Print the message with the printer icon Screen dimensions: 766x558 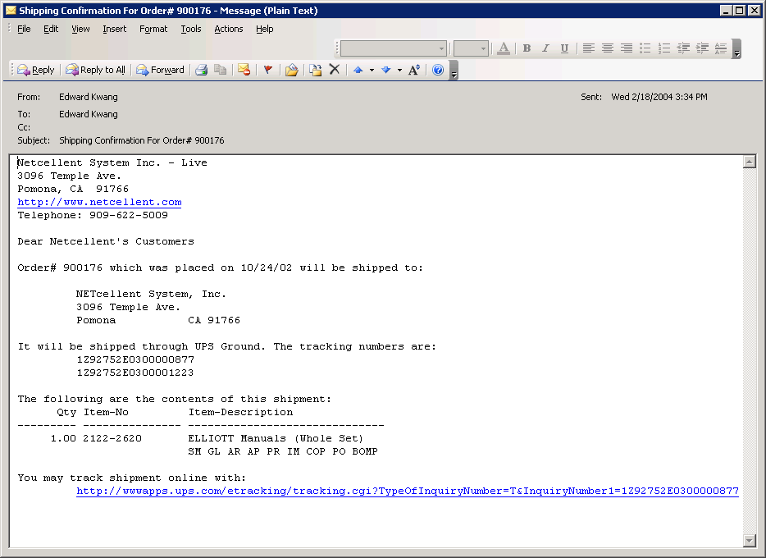pos(201,70)
